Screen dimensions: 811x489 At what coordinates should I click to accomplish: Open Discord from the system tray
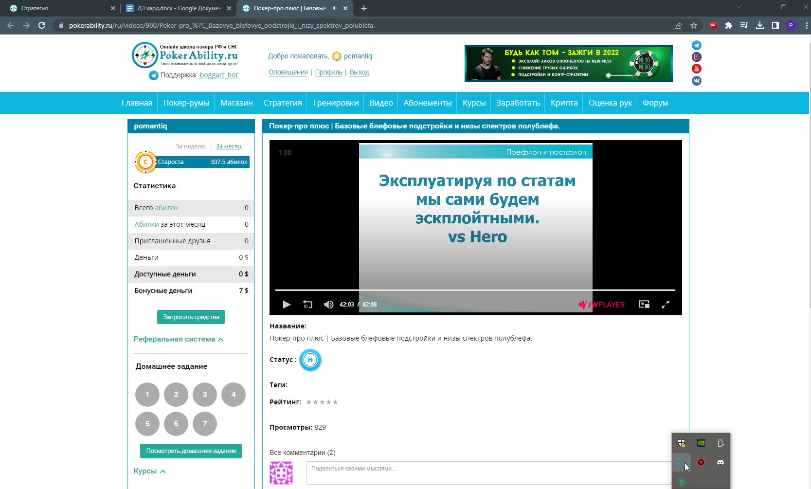pos(721,462)
